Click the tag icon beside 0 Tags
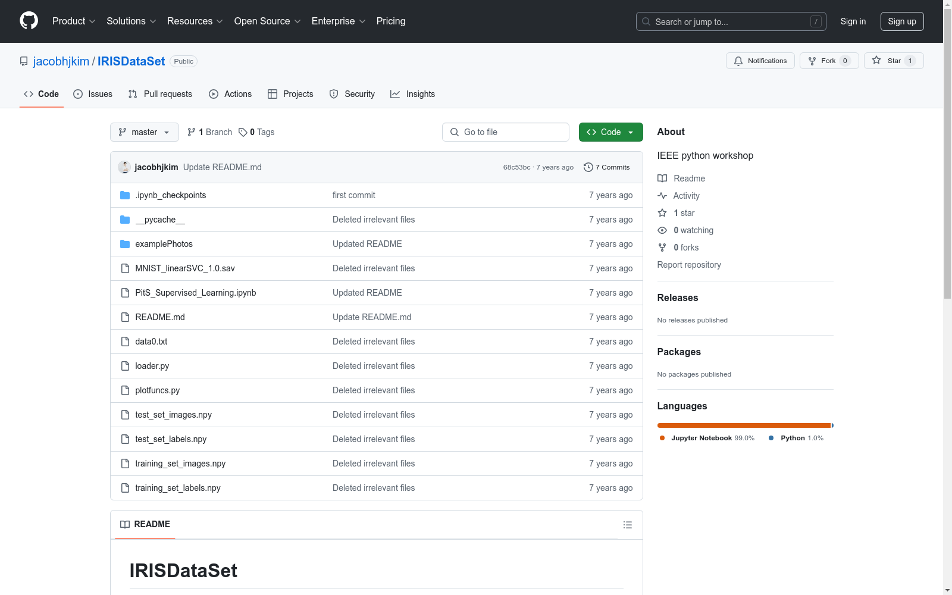The width and height of the screenshot is (952, 595). (243, 132)
